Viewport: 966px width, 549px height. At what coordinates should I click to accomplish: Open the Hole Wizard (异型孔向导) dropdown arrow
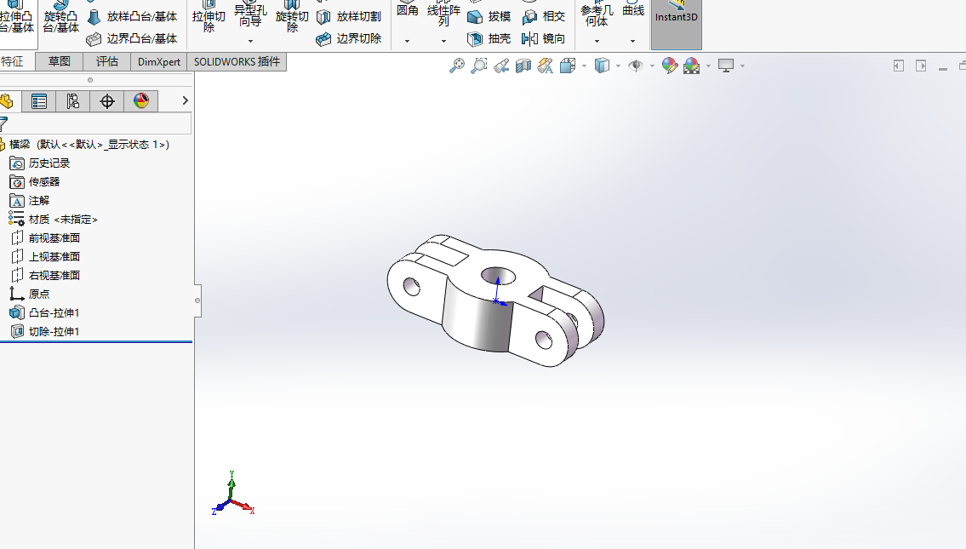(x=250, y=42)
